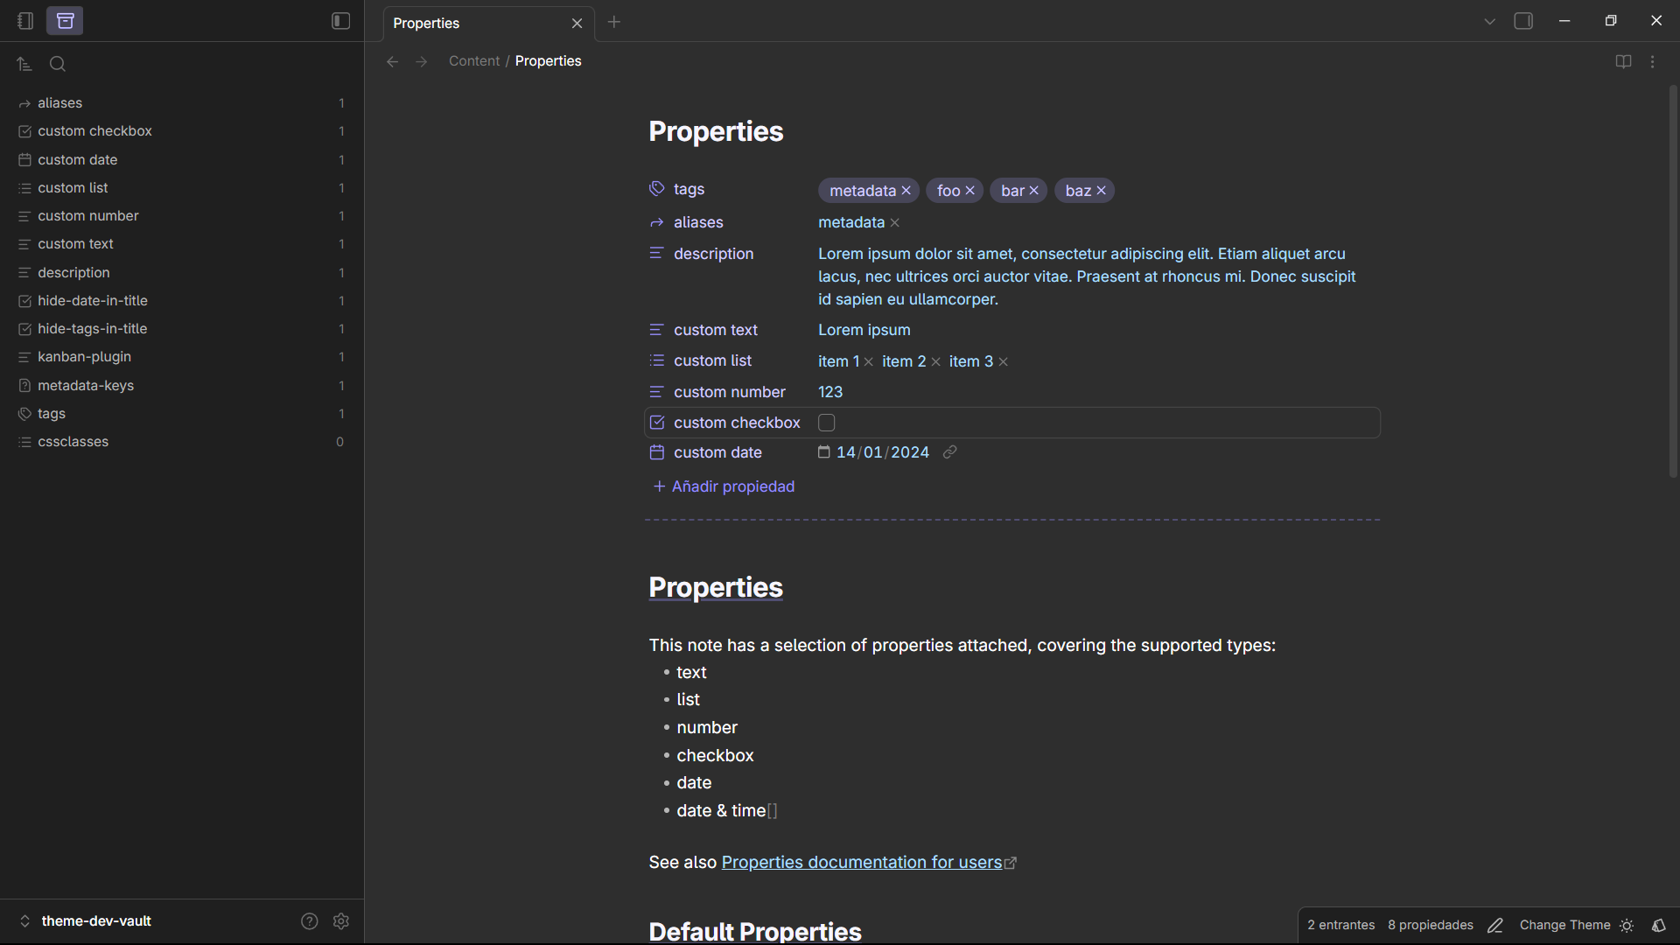
Task: Click the description property type icon
Action: point(657,254)
